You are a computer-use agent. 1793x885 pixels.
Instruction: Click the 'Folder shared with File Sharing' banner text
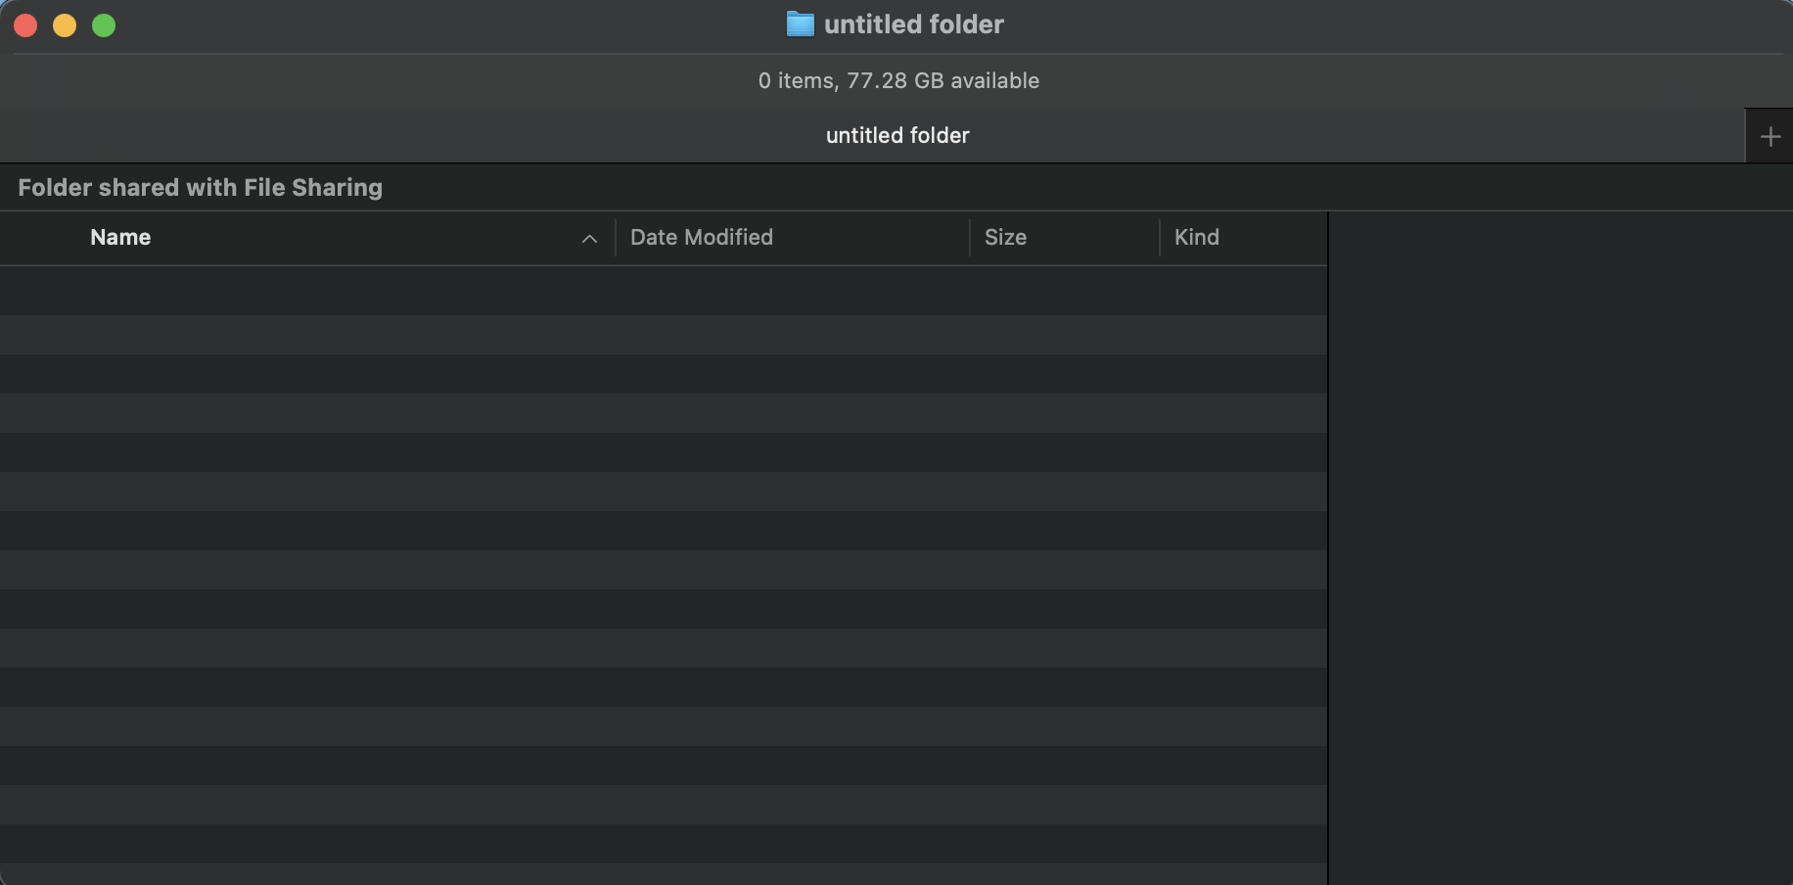pyautogui.click(x=201, y=187)
